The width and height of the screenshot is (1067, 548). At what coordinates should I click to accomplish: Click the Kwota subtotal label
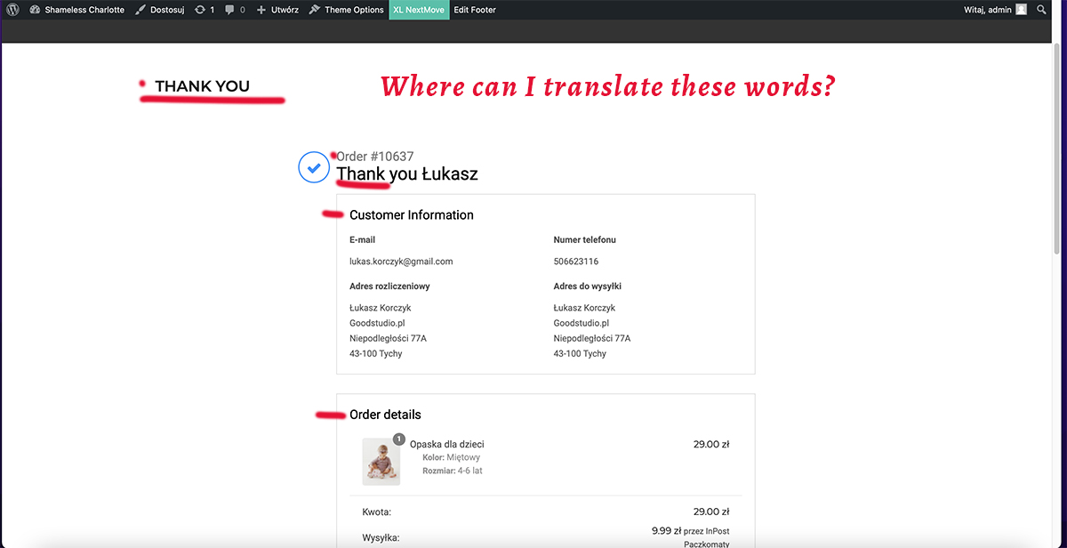coord(377,512)
